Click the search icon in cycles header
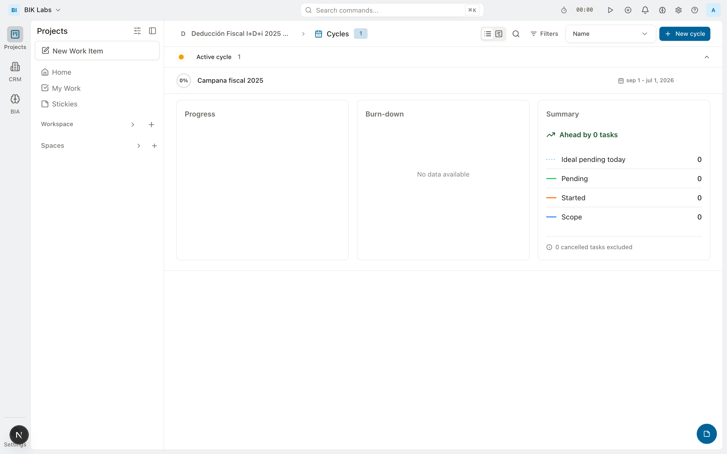727x454 pixels. click(516, 34)
